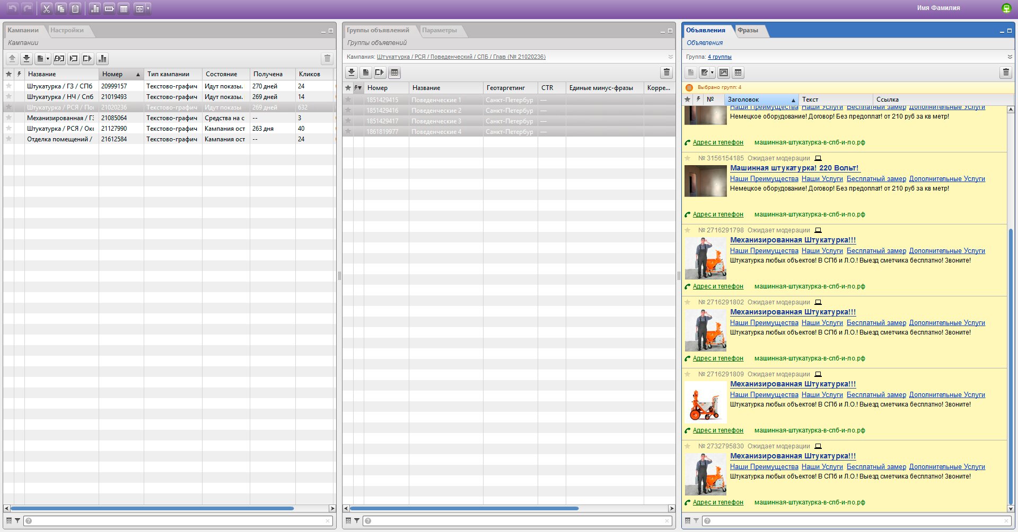This screenshot has height=532, width=1018.
Task: Expand the Группа info chevron in ads panel
Action: 1010,57
